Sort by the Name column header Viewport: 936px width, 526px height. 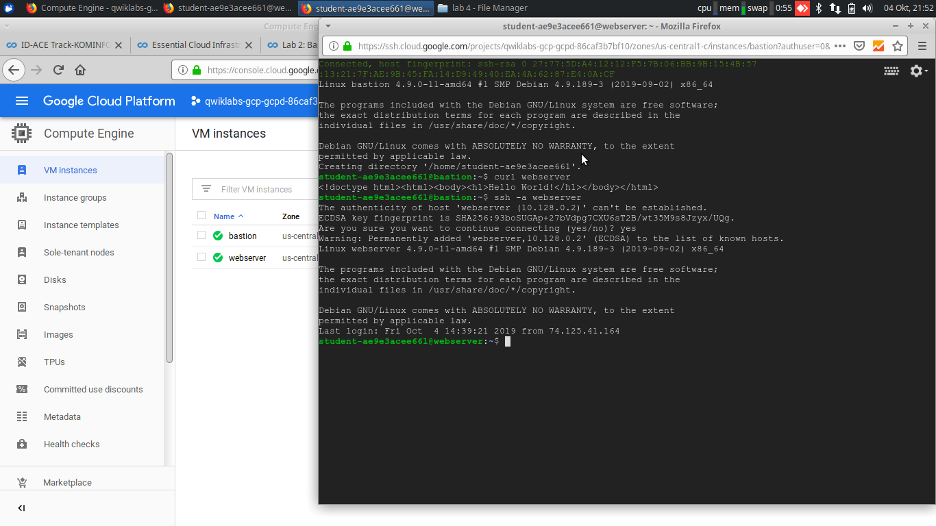pos(224,216)
